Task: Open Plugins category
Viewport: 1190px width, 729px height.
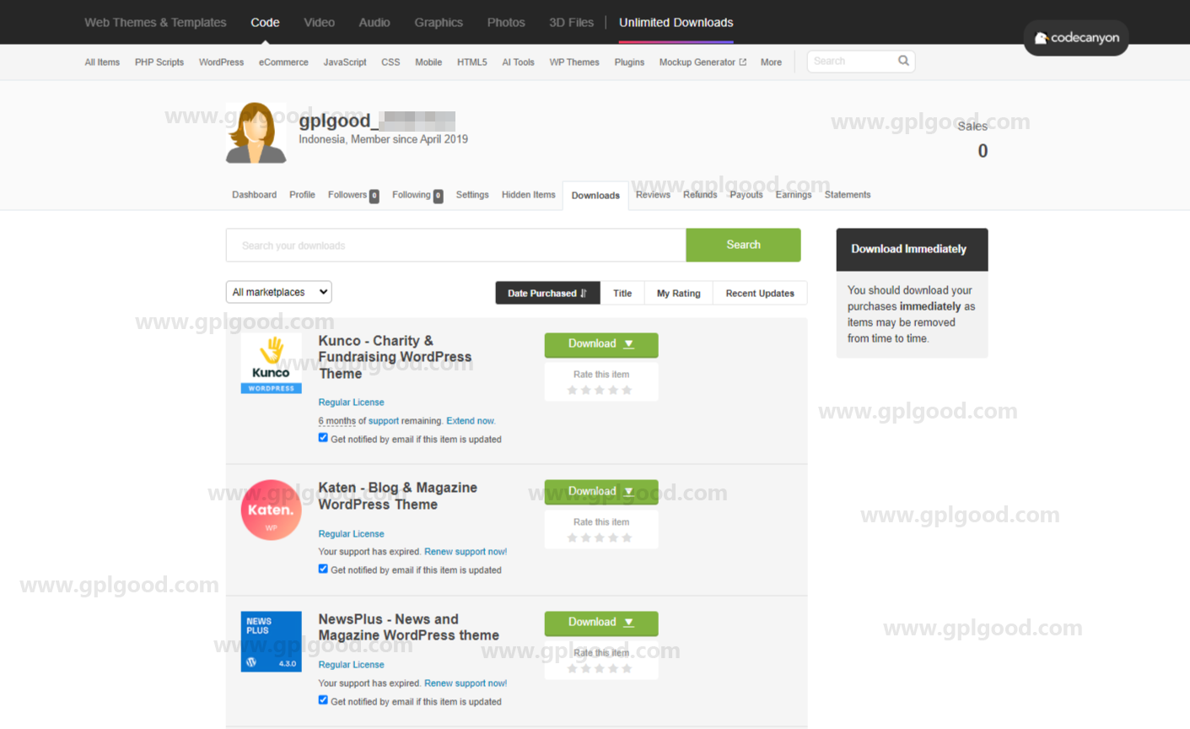Action: [x=629, y=62]
